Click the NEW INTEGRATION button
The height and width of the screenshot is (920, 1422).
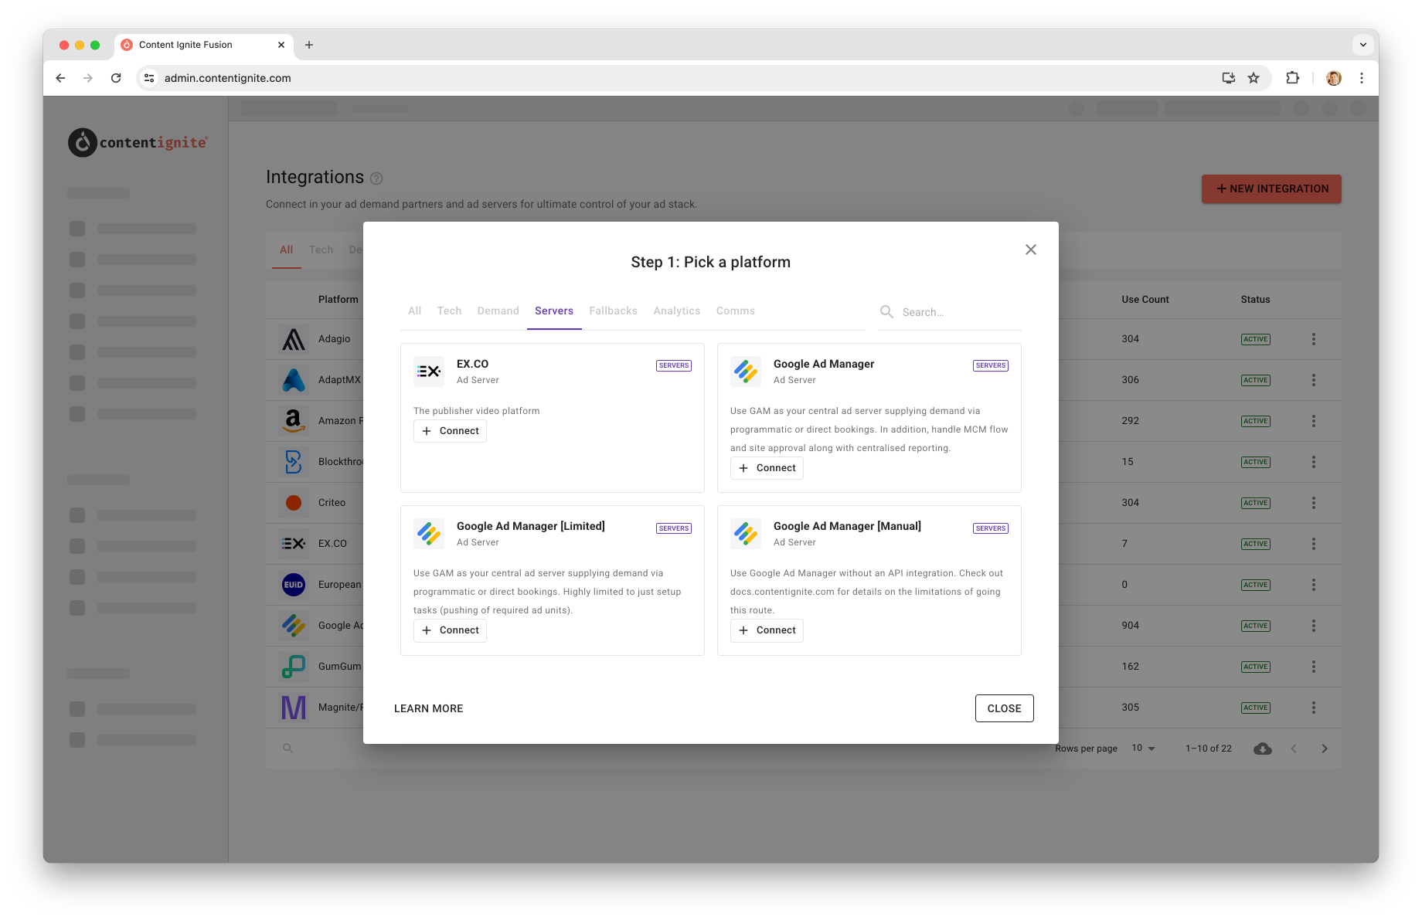1271,188
